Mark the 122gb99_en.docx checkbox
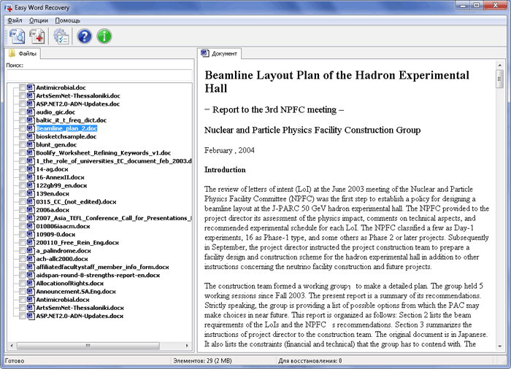 [22, 185]
